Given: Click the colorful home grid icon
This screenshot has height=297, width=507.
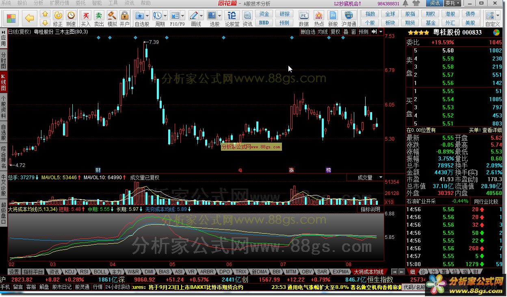Looking at the screenshot, I should 11,18.
